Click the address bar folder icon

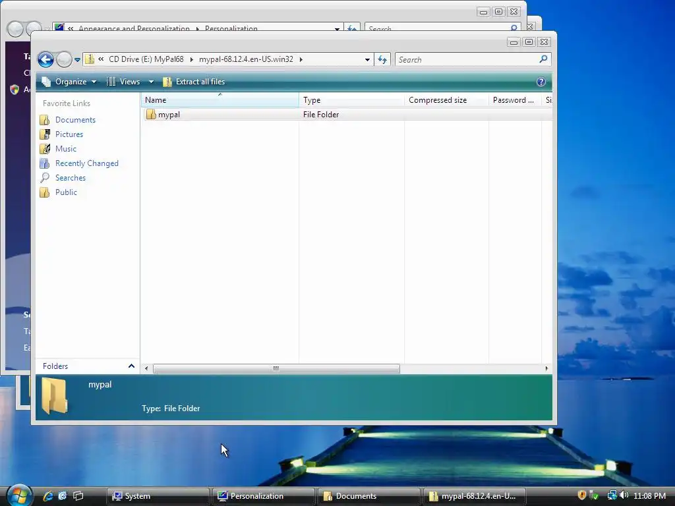[90, 59]
